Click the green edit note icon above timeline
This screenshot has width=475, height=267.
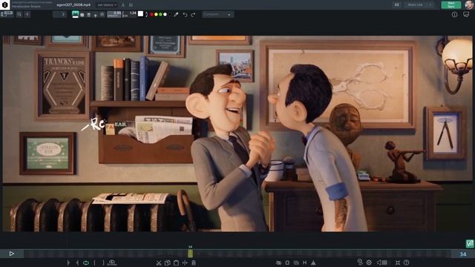coord(470,243)
